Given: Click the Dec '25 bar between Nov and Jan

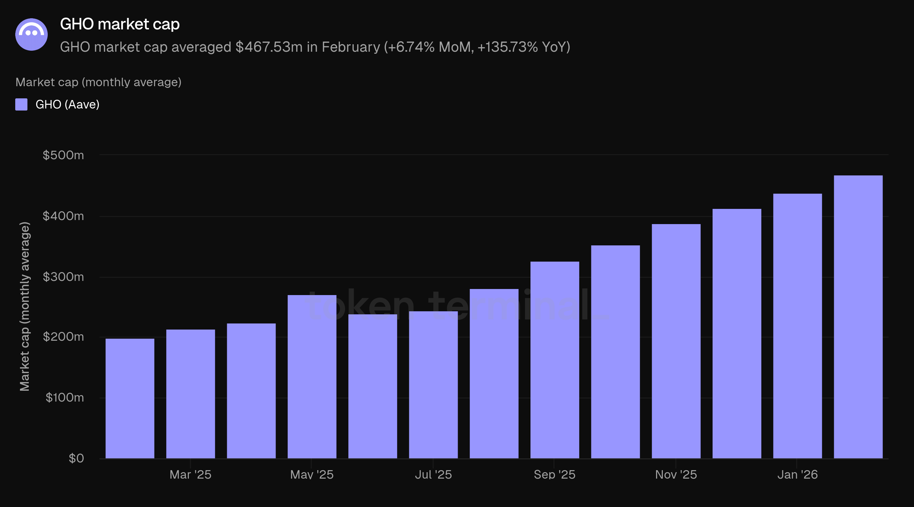Looking at the screenshot, I should (737, 333).
